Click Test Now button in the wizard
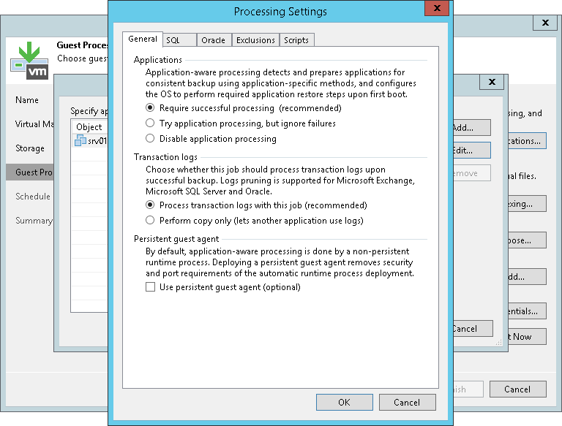562x426 pixels. coord(527,337)
